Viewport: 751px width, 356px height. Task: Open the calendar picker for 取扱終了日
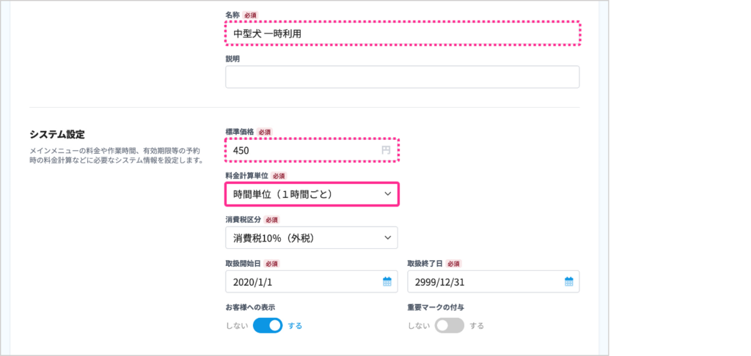click(568, 281)
